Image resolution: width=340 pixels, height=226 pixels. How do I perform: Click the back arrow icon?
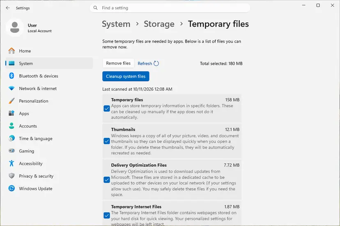(8, 8)
